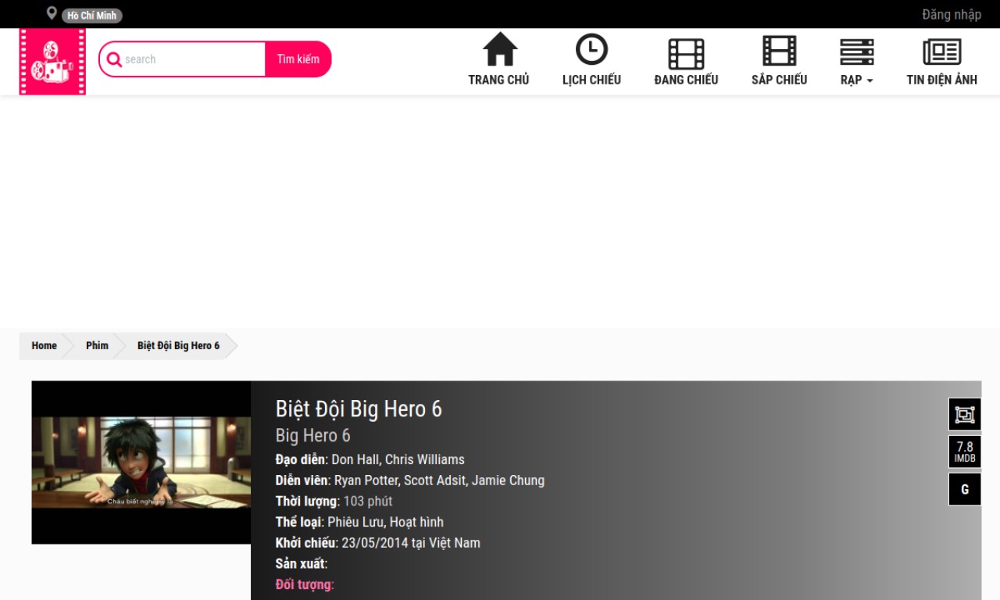This screenshot has width=1000, height=600.
Task: Click the 103 phút duration text
Action: (368, 502)
